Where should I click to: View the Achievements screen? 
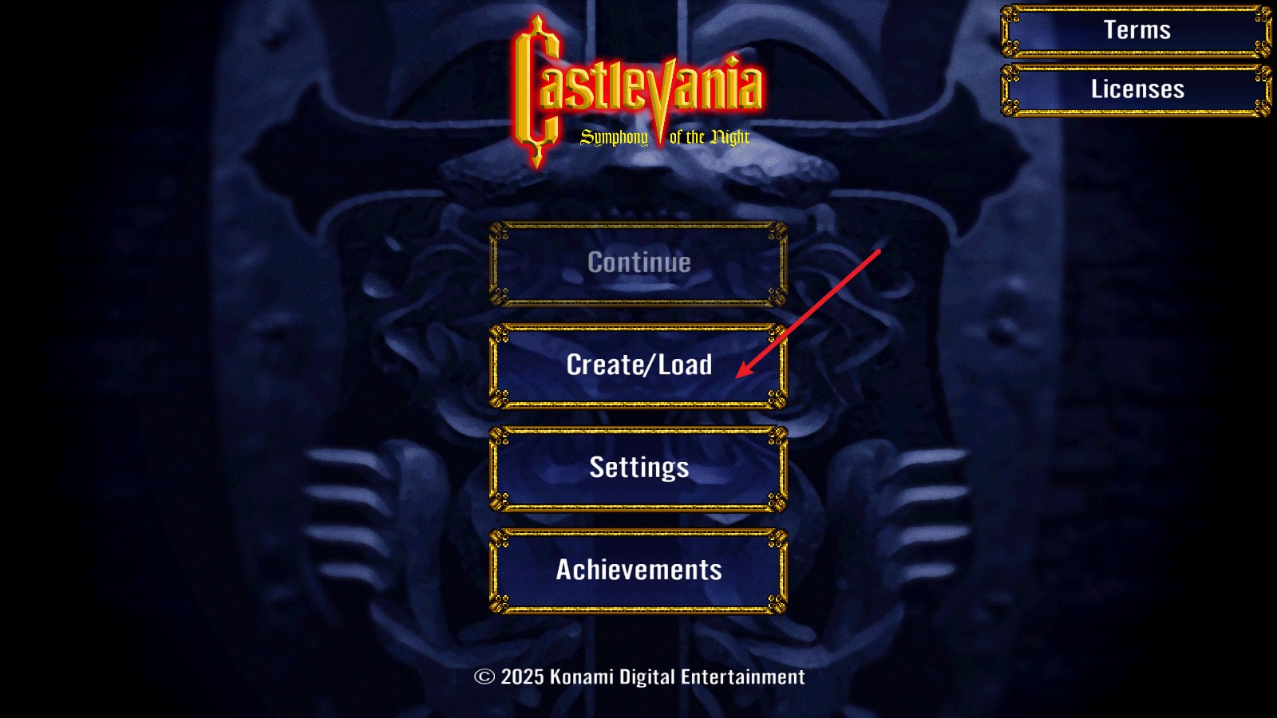[x=638, y=571]
